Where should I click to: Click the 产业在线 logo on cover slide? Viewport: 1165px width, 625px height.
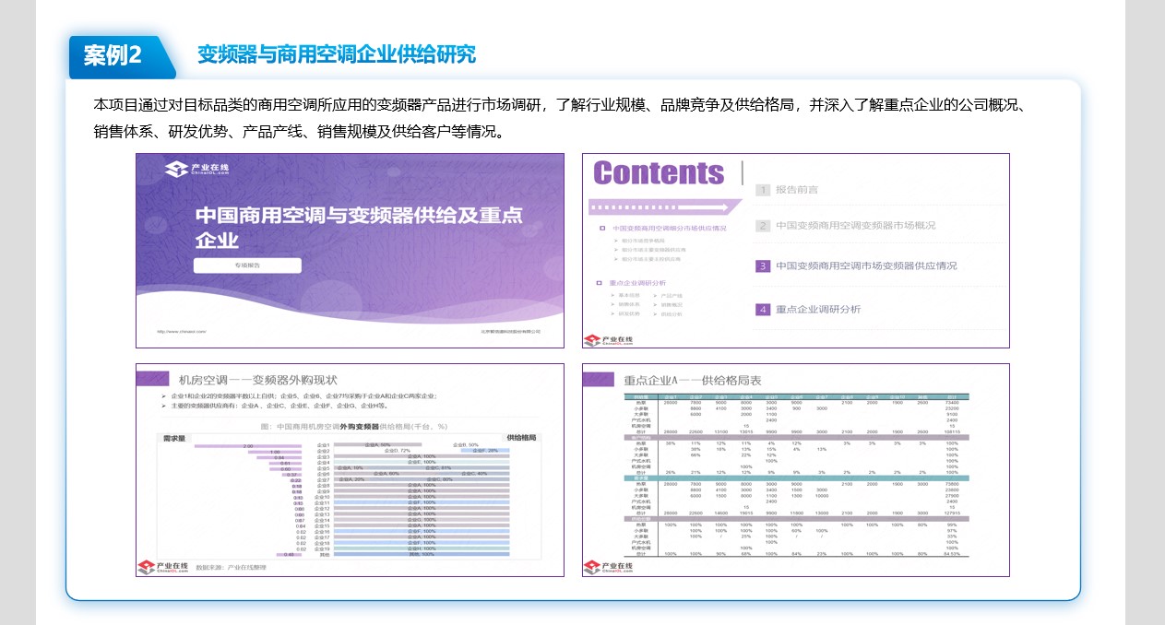pos(196,170)
